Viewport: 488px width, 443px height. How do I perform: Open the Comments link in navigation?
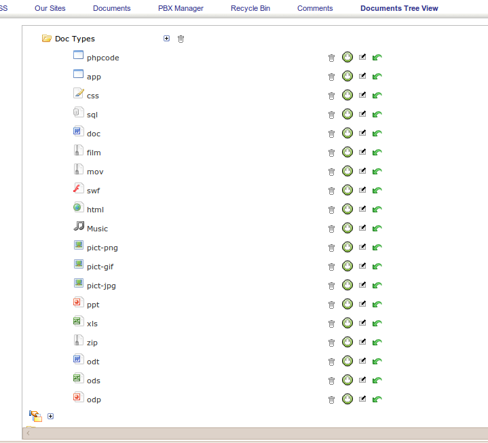[315, 8]
